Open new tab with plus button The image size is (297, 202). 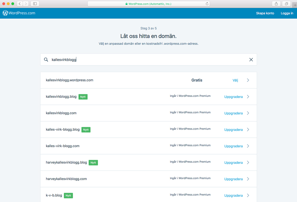[295, 4]
